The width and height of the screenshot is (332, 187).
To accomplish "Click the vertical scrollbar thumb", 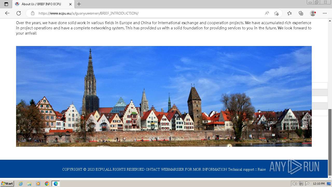I will click(x=330, y=142).
